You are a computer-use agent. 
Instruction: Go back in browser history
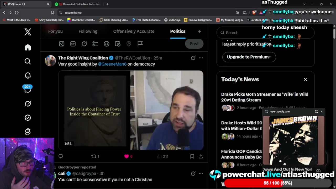pyautogui.click(x=4, y=13)
